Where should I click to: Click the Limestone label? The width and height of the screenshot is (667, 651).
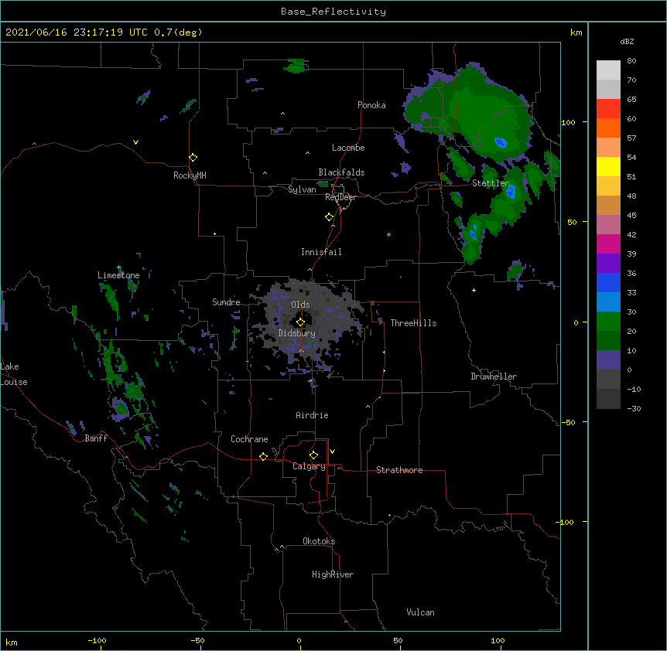tap(118, 275)
